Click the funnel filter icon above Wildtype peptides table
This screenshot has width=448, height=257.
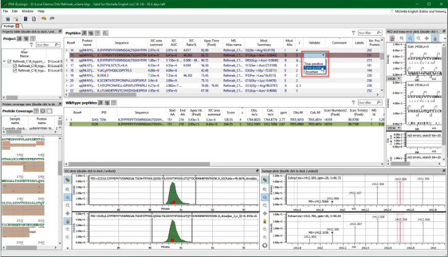coord(354,103)
